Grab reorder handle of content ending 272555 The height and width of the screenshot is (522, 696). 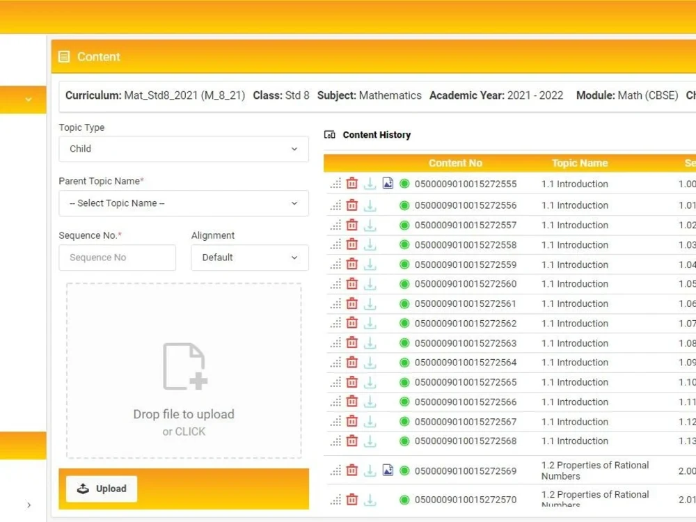tap(336, 183)
